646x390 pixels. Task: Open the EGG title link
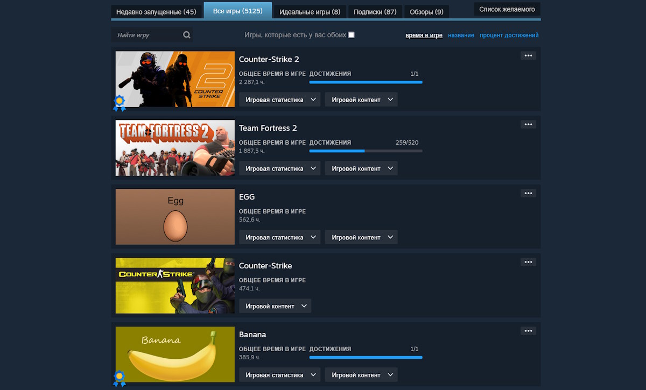[247, 197]
